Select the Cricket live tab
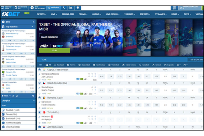Image resolution: width=204 pixels, height=136 pixels. [157, 65]
